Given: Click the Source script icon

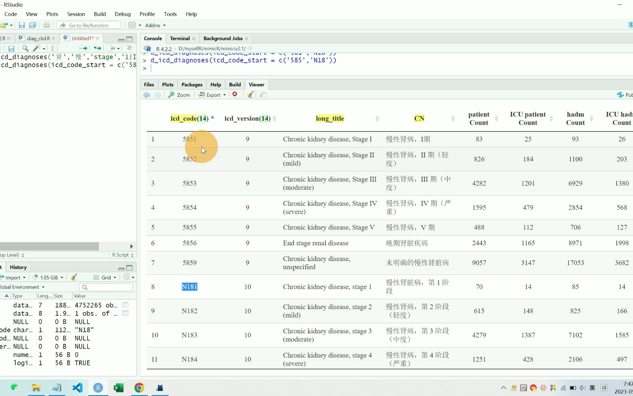Looking at the screenshot, I should click(111, 48).
